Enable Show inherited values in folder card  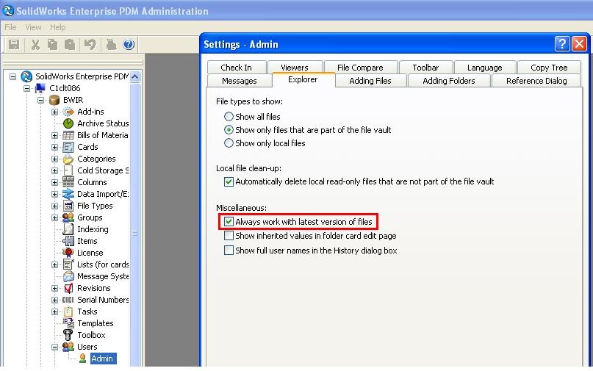tap(229, 236)
